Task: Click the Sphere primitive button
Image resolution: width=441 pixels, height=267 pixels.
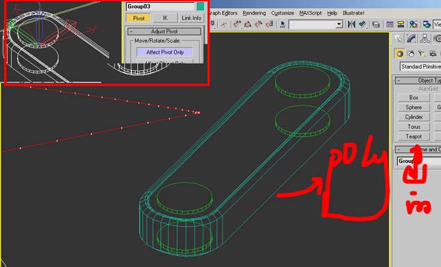Action: pyautogui.click(x=414, y=107)
